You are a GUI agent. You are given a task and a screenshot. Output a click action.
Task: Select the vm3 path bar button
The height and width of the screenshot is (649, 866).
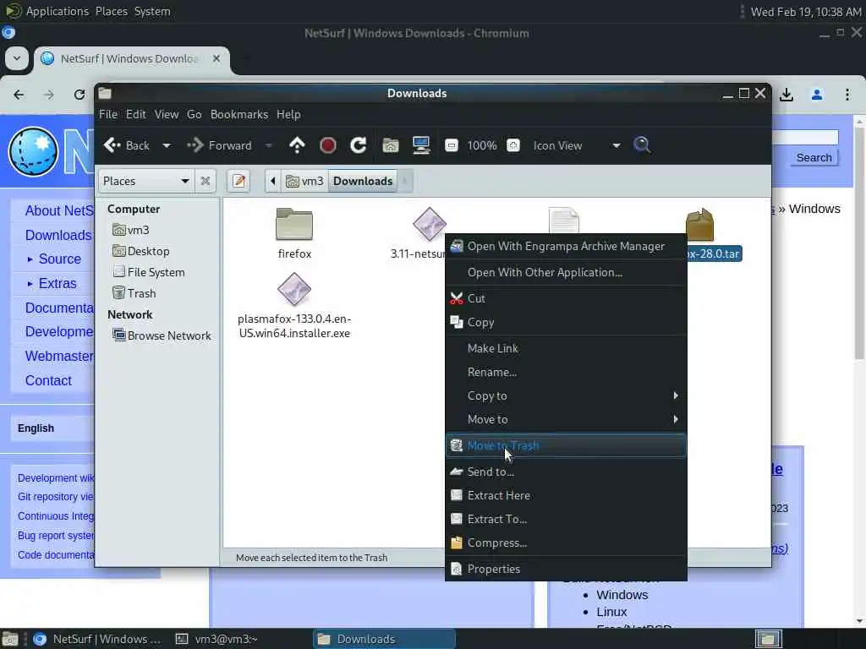(304, 181)
